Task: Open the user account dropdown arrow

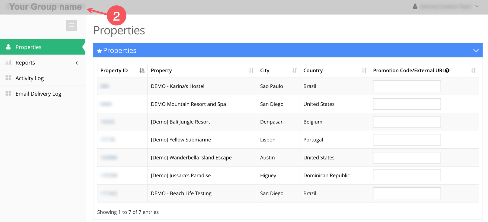Action: coord(477,6)
